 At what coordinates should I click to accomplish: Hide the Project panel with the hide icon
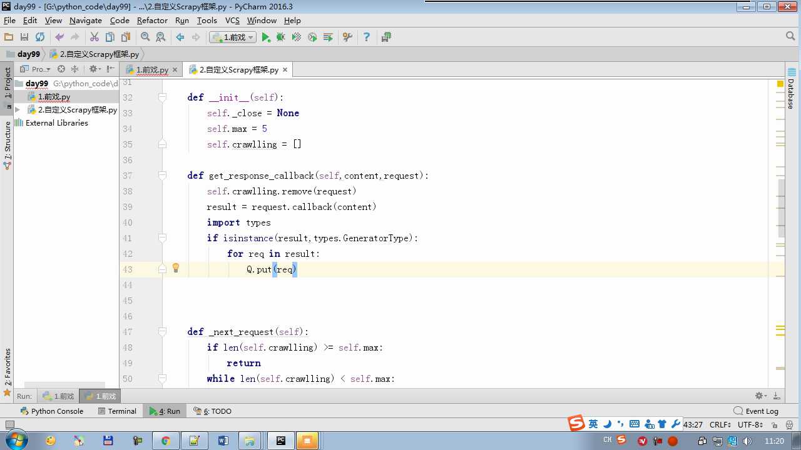coord(111,69)
